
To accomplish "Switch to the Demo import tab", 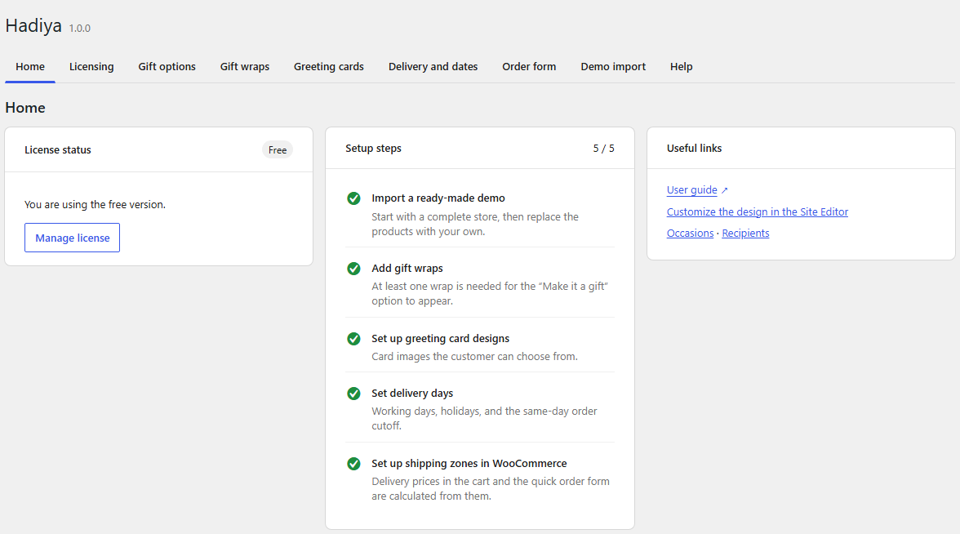I will click(613, 67).
